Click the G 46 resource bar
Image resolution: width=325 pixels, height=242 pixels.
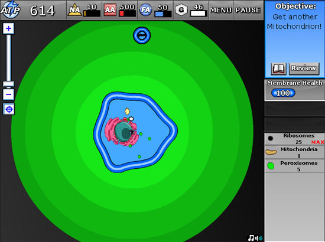199,14
